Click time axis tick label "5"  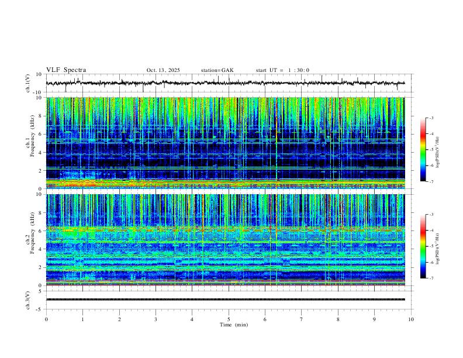point(229,319)
